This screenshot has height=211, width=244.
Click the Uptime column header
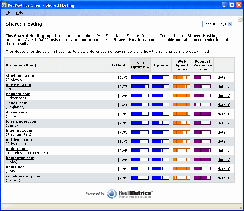(x=161, y=65)
